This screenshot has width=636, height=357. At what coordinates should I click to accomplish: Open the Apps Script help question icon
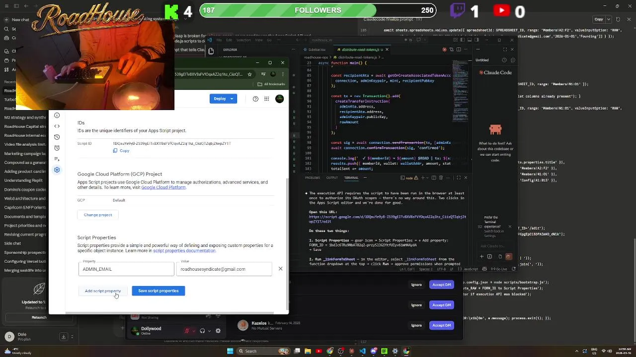255,99
